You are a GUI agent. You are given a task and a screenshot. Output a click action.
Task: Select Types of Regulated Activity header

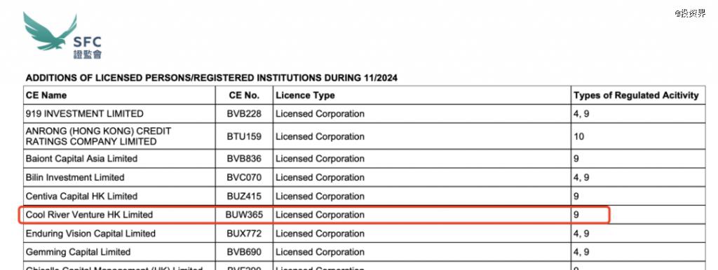click(x=636, y=95)
